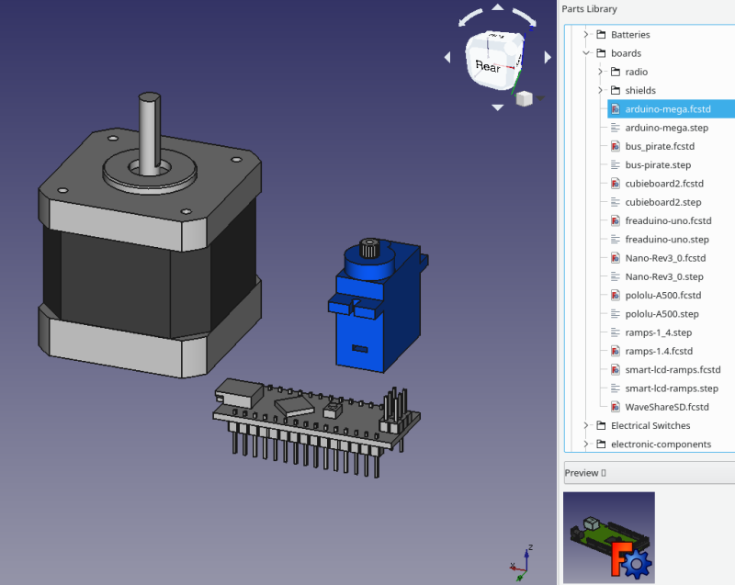Image resolution: width=735 pixels, height=585 pixels.
Task: Click the Rear face of navigation cube
Action: (489, 67)
